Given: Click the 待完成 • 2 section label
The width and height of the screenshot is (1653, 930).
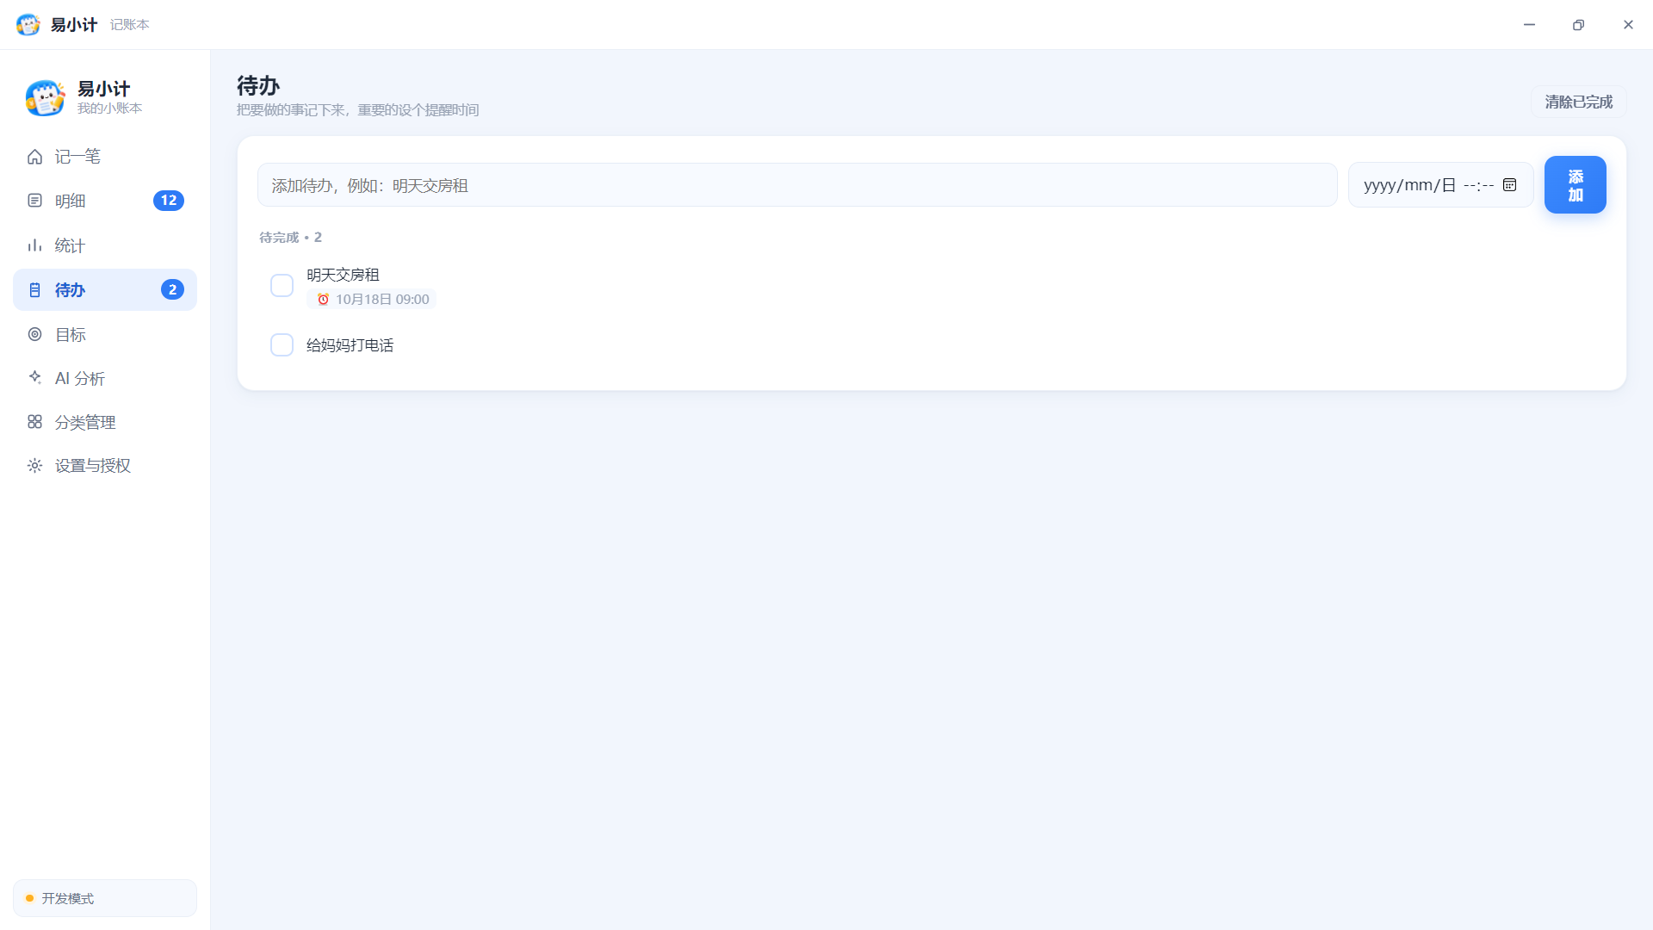Looking at the screenshot, I should [x=290, y=238].
